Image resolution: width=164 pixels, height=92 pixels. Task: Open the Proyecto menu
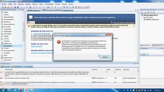[x=21, y=4]
